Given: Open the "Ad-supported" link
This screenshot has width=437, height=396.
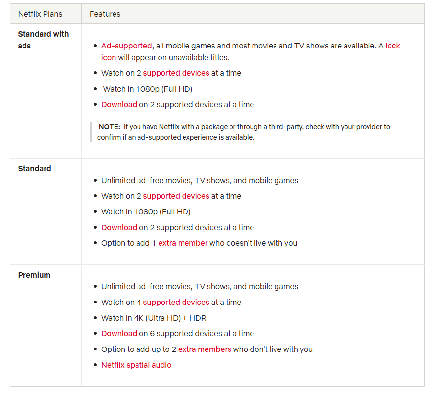Looking at the screenshot, I should pos(126,46).
